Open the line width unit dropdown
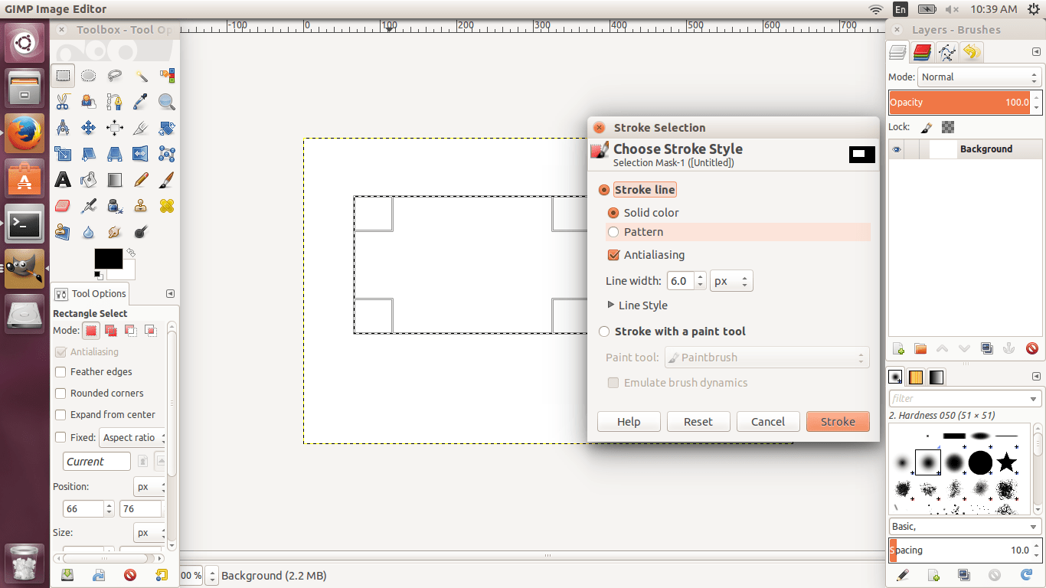The height and width of the screenshot is (588, 1046). (x=731, y=281)
